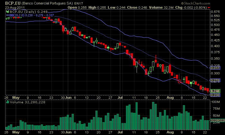Click 11 on the price chart date axis
This screenshot has height=135, width=225.
[134, 97]
